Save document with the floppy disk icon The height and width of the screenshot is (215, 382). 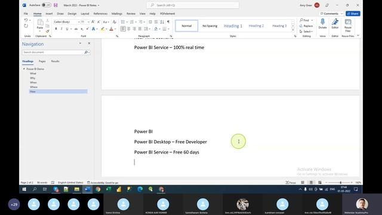coord(56,5)
